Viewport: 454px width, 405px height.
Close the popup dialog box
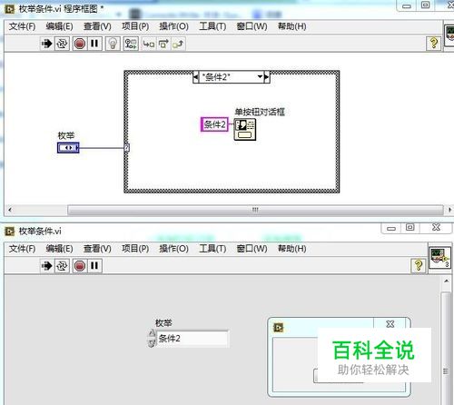[x=390, y=324]
